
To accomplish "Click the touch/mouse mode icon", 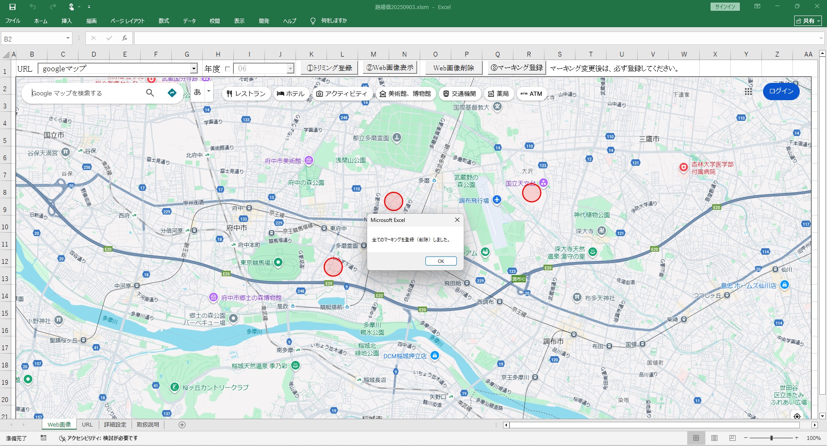I will (72, 7).
